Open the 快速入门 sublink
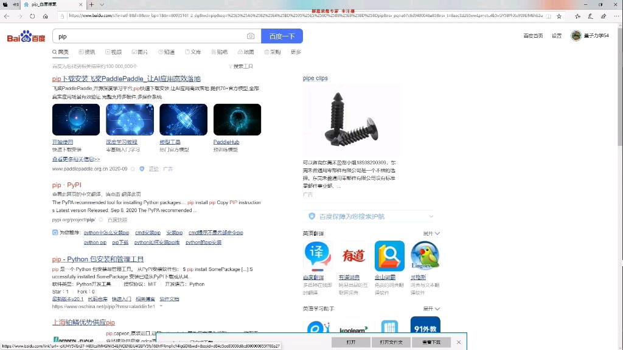The height and width of the screenshot is (350, 623). (122, 299)
